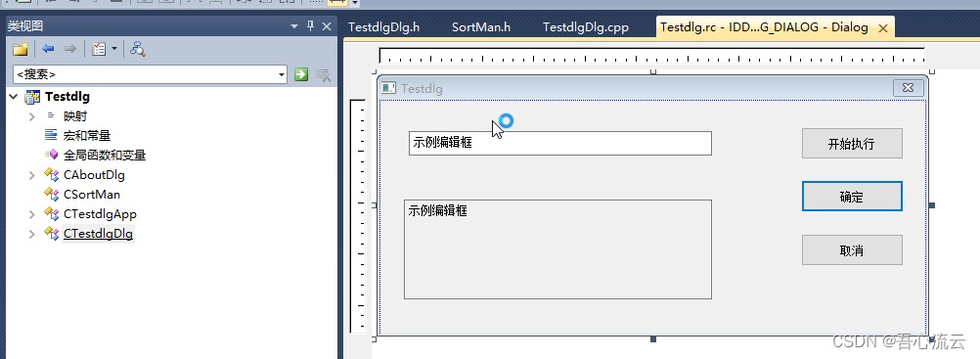
Task: Select 全局函数和变量 in Class View
Action: 105,156
